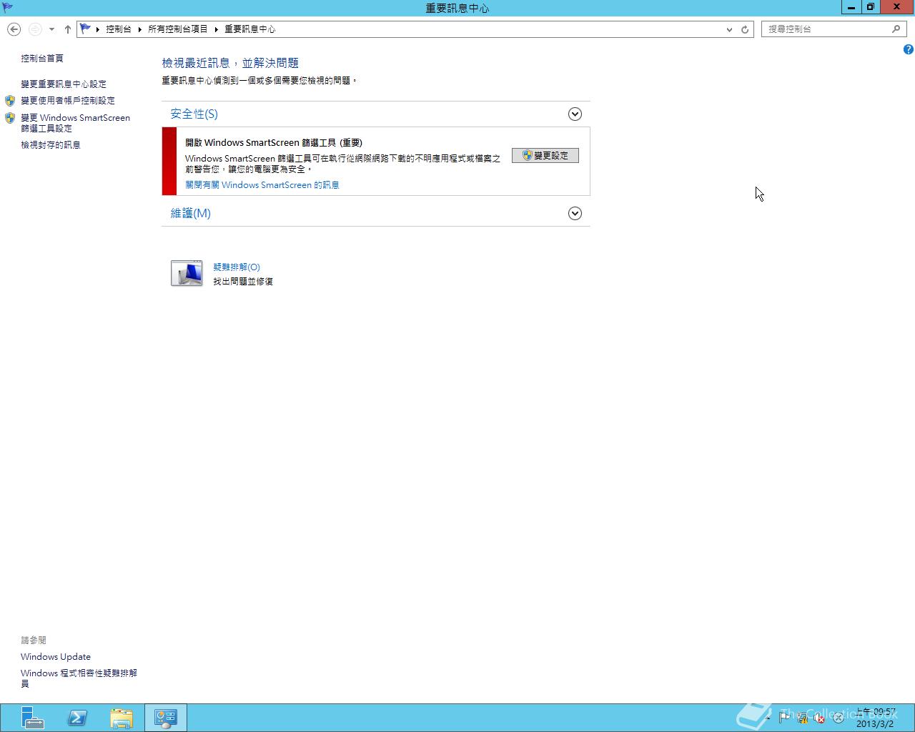The image size is (915, 732).
Task: Click the 變更設定 button
Action: [x=545, y=156]
